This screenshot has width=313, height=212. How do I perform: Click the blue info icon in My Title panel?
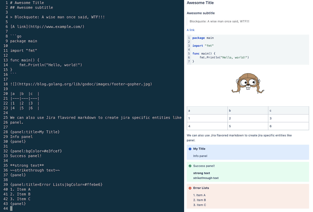190,149
